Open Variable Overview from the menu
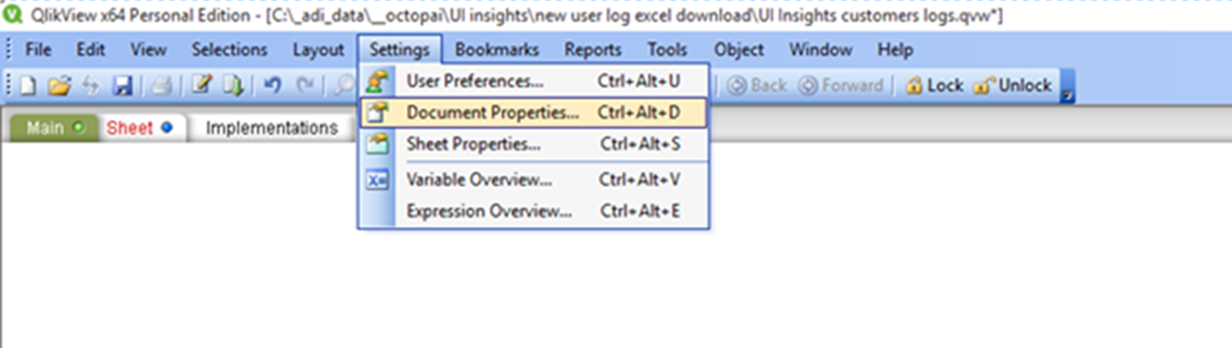1232x348 pixels. coord(478,180)
